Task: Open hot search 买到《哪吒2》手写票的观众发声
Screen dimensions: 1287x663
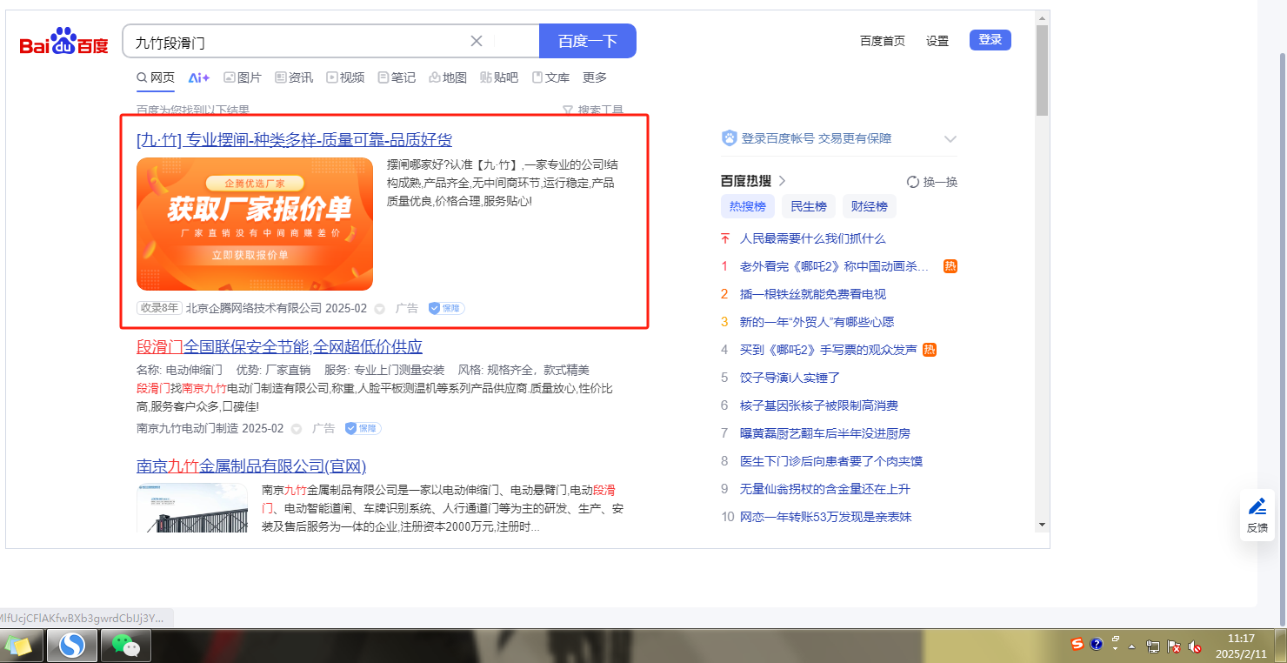Action: tap(829, 350)
